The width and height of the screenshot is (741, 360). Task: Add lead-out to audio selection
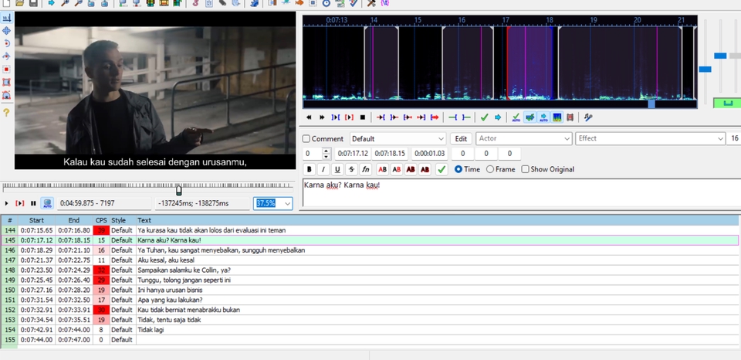466,117
